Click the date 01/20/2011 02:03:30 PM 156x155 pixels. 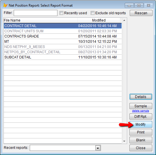(97, 31)
